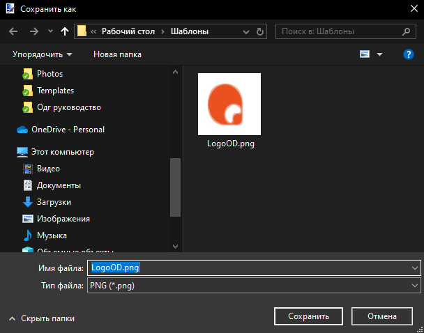The width and height of the screenshot is (424, 333).
Task: Change view with the view icon
Action: click(365, 54)
